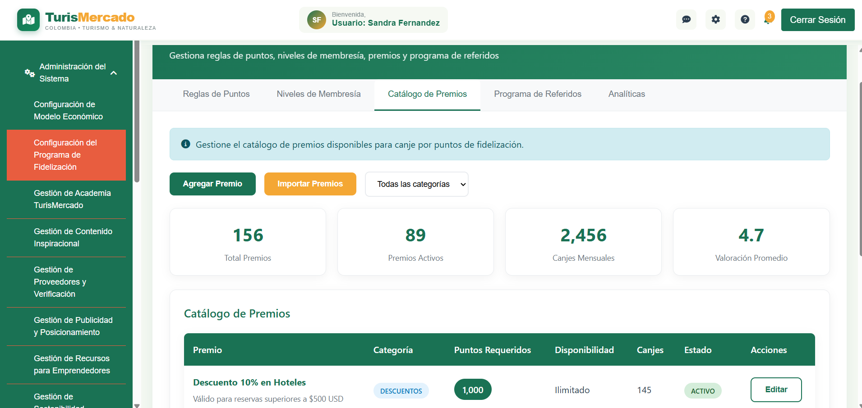
Task: Collapse the Administración del Sistema section
Action: pos(114,72)
